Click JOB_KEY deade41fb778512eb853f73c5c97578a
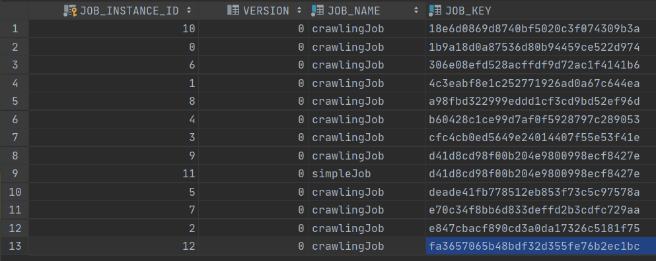Image resolution: width=656 pixels, height=261 pixels. pos(541,192)
